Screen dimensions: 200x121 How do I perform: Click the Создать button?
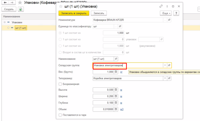pos(9,9)
